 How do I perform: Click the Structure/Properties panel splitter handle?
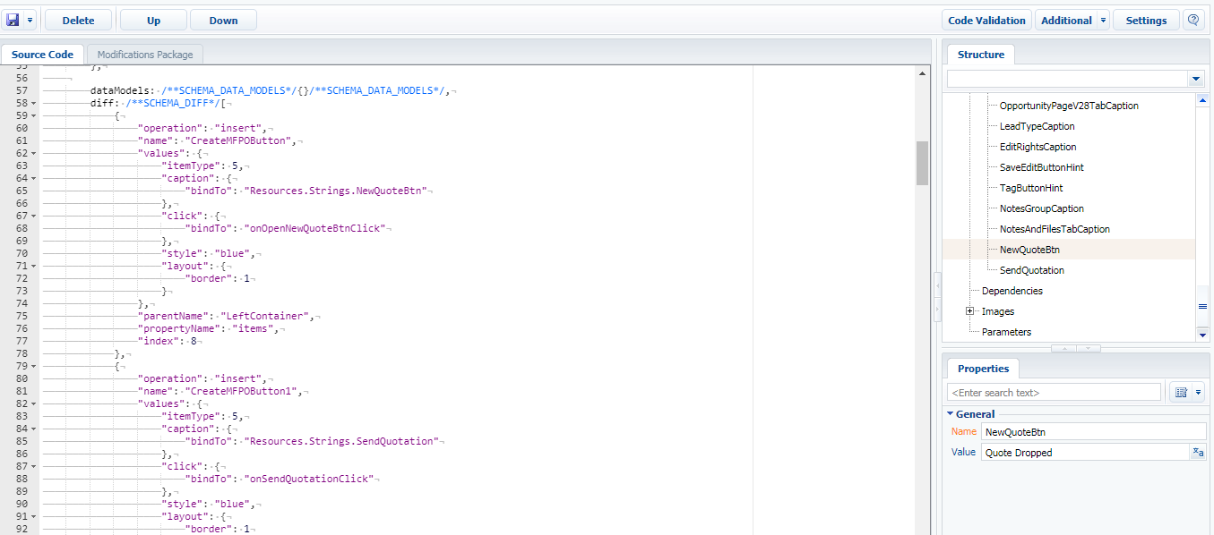click(x=1076, y=348)
